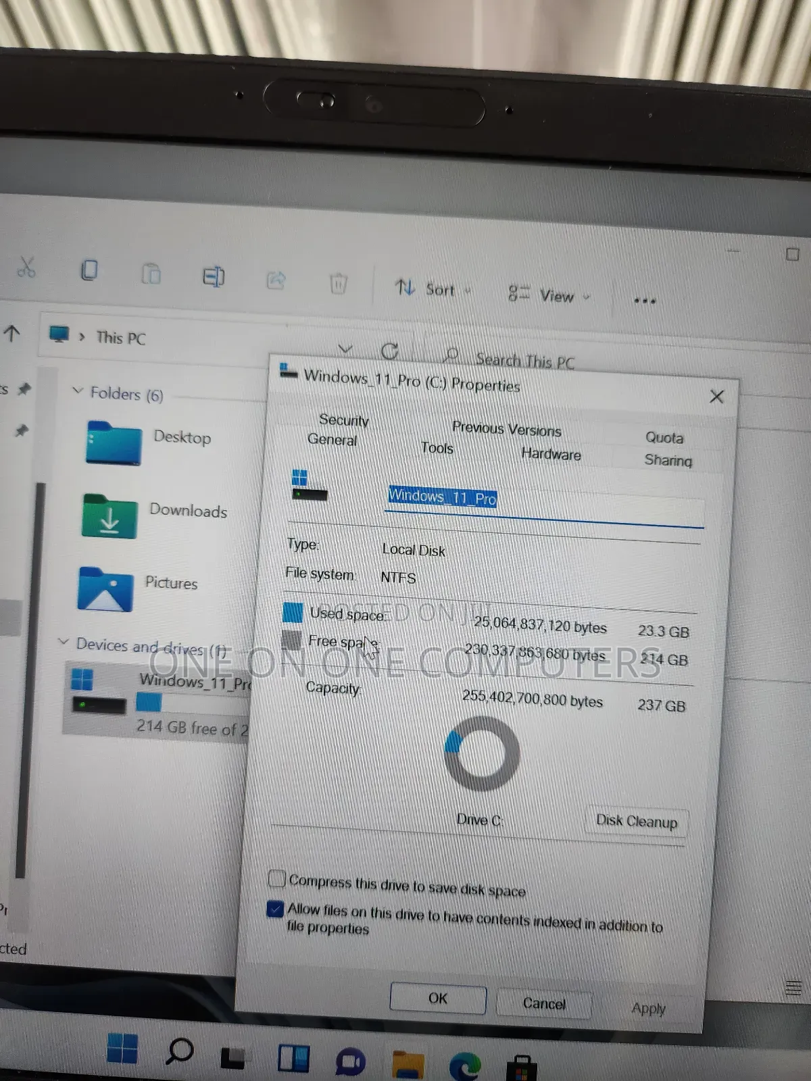This screenshot has width=811, height=1081.
Task: Switch to the Security tab
Action: [x=344, y=420]
